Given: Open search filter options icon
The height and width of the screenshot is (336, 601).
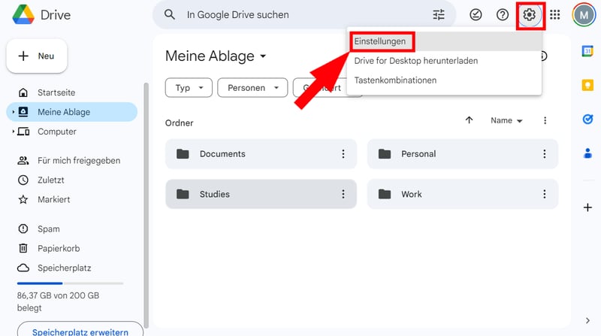Looking at the screenshot, I should [439, 15].
